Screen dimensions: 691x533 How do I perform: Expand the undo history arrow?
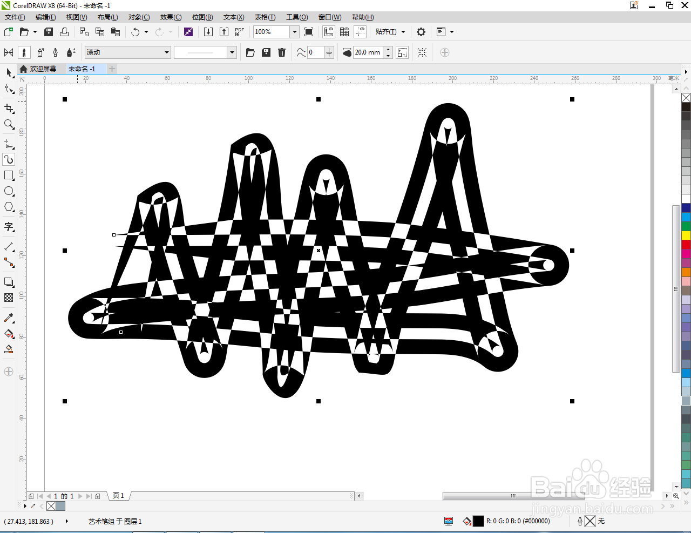click(x=146, y=32)
